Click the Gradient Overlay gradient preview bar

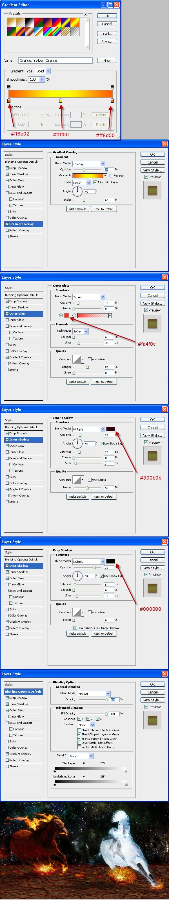(x=88, y=175)
